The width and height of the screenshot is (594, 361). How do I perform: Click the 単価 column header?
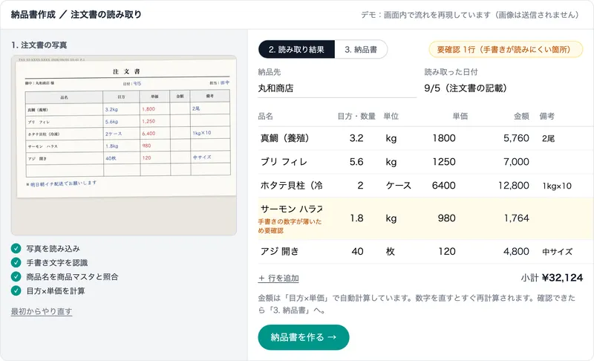pyautogui.click(x=460, y=117)
